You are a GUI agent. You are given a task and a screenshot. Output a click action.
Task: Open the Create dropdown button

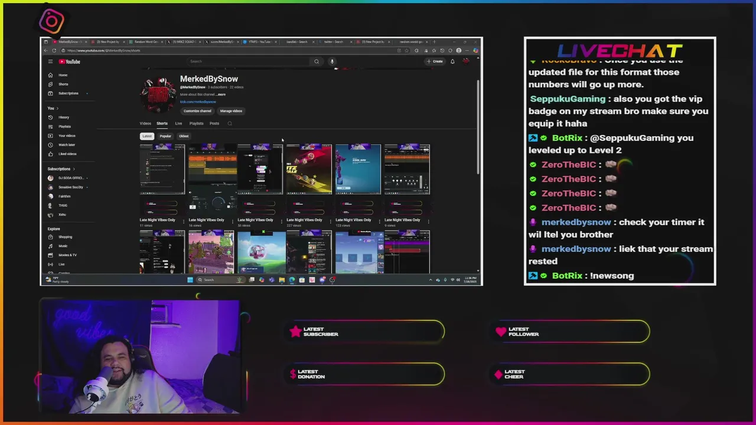435,61
